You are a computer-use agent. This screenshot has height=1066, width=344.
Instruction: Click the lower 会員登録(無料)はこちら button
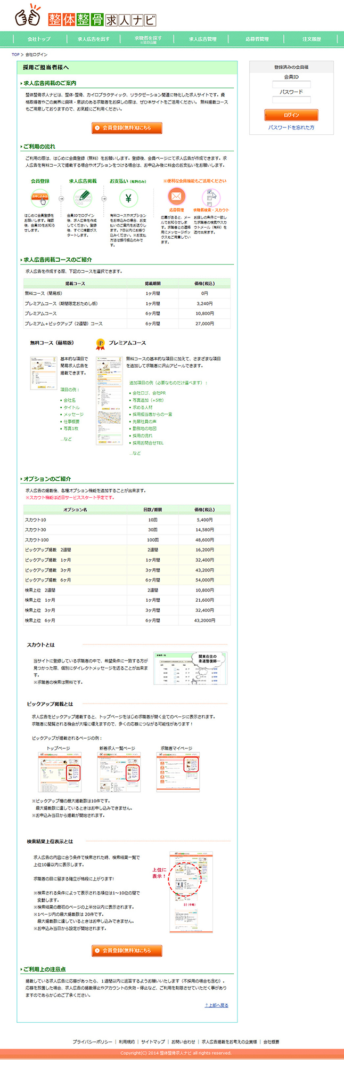coord(127,950)
